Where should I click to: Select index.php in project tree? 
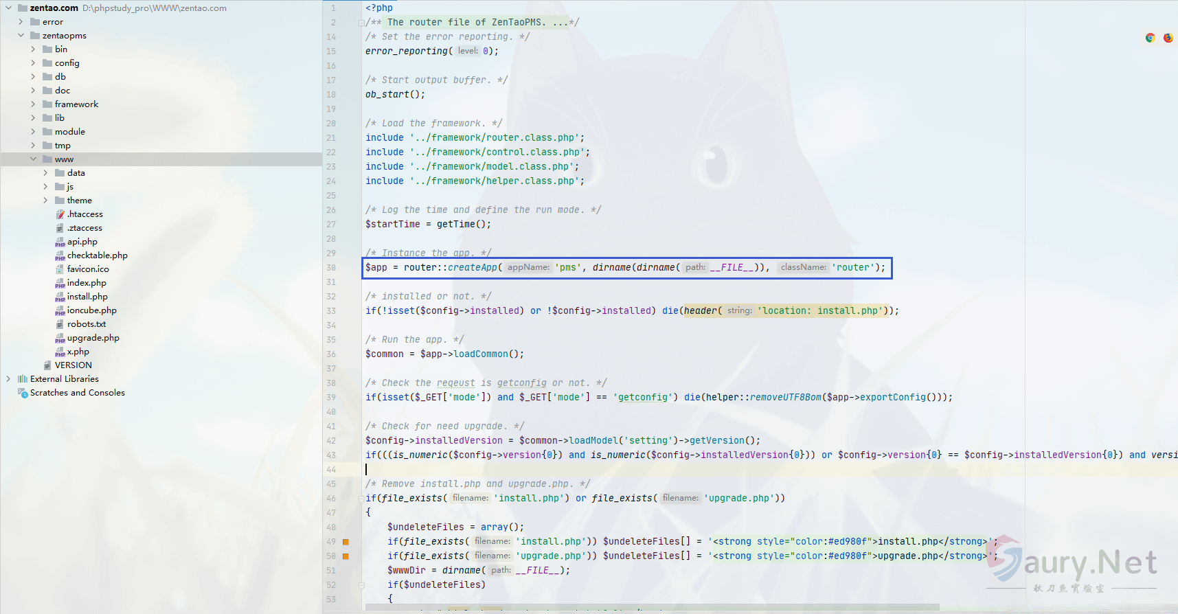pyautogui.click(x=87, y=283)
